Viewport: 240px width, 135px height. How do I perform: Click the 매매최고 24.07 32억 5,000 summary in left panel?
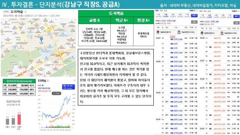point(166,21)
